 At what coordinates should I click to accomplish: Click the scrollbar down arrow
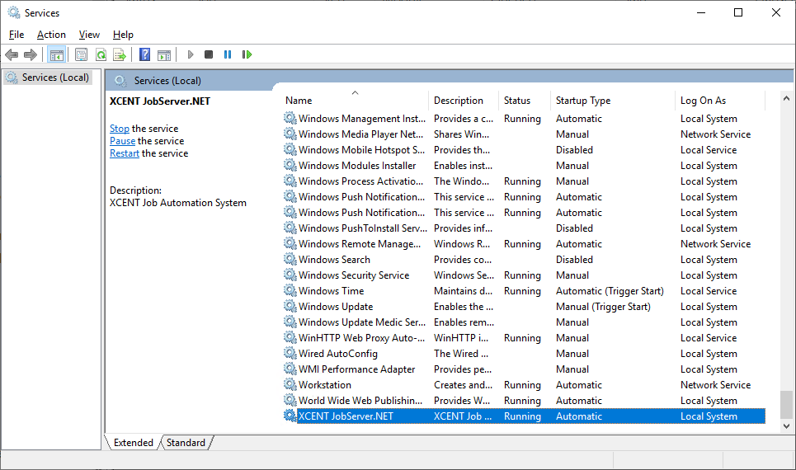(786, 426)
